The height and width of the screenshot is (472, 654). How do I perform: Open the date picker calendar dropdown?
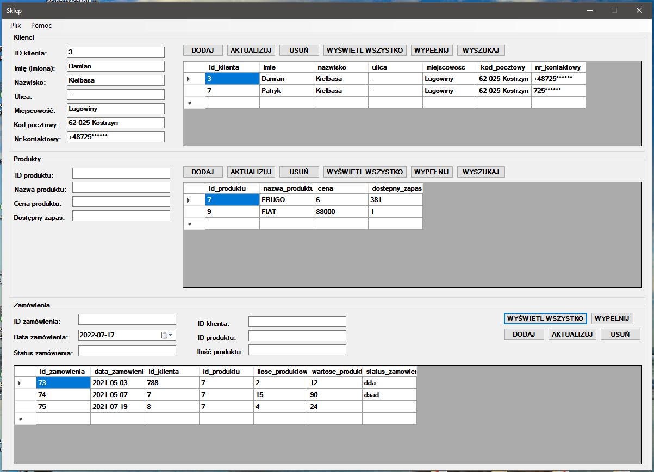pyautogui.click(x=167, y=335)
